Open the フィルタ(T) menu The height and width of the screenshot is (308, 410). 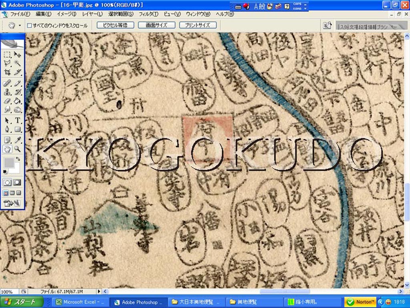(149, 14)
